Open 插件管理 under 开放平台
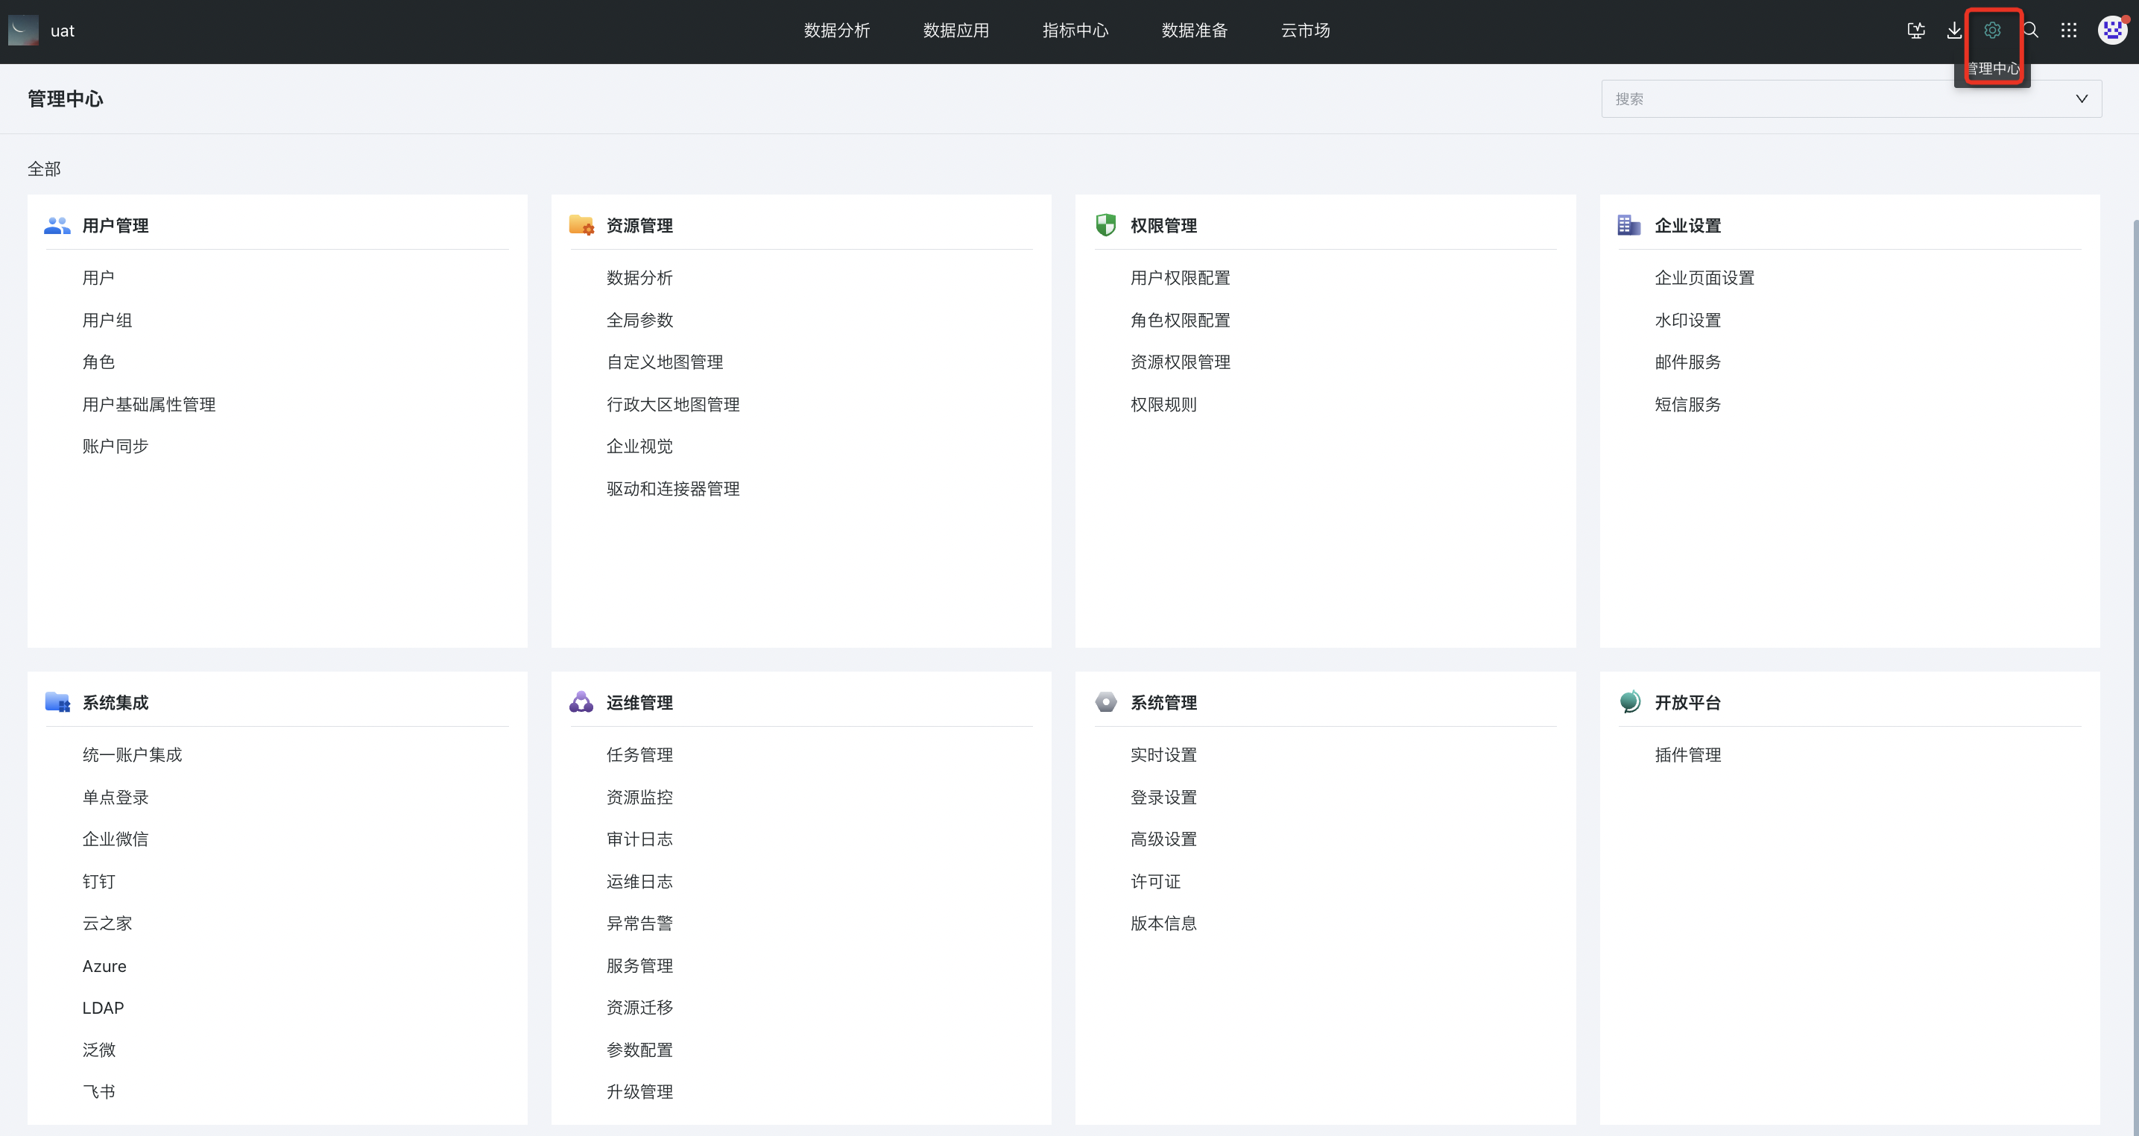Image resolution: width=2139 pixels, height=1136 pixels. 1687,755
